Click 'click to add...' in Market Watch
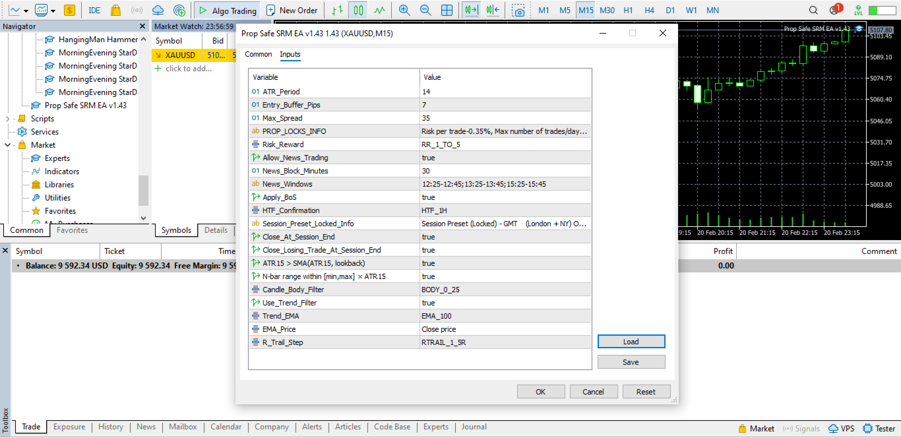This screenshot has width=901, height=438. tap(189, 69)
